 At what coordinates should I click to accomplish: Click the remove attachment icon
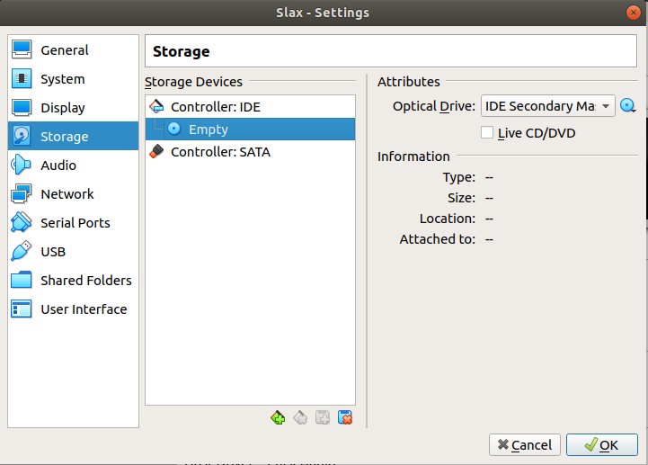click(345, 417)
